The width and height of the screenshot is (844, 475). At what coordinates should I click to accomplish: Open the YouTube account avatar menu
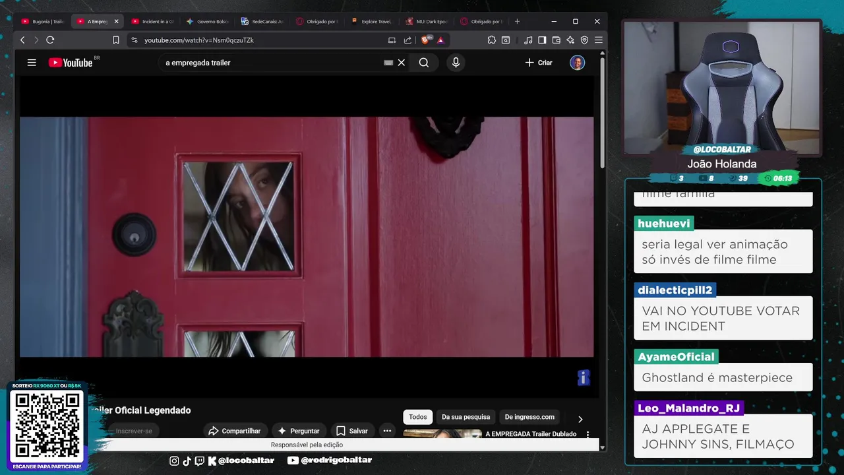[x=577, y=63]
